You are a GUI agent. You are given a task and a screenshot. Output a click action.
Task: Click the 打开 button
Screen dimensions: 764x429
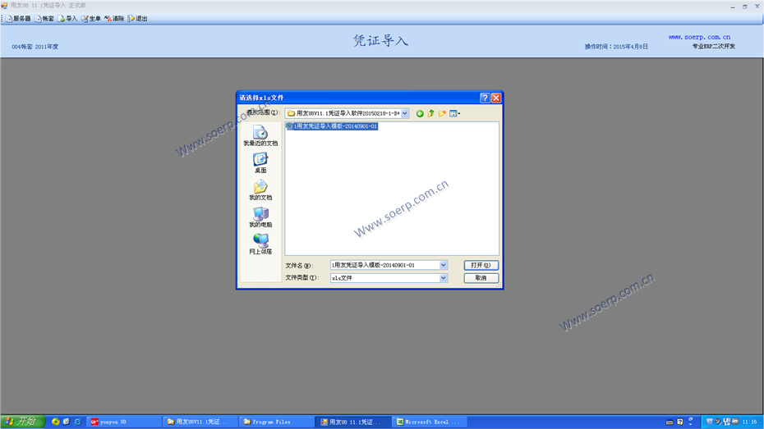[481, 265]
